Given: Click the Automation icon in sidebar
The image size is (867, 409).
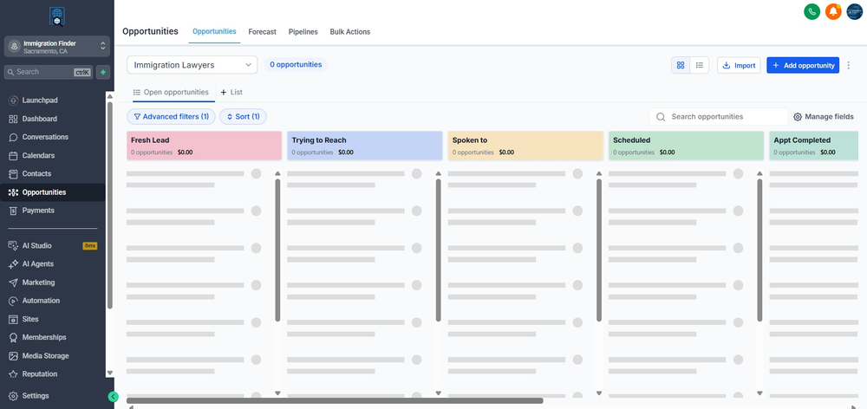Looking at the screenshot, I should point(13,301).
